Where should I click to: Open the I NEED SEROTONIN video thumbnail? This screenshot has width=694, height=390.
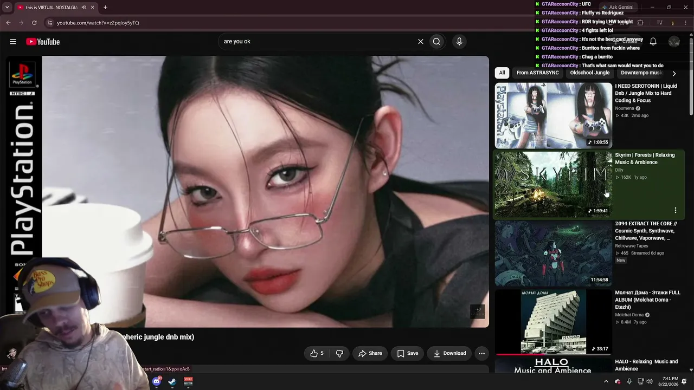coord(553,115)
